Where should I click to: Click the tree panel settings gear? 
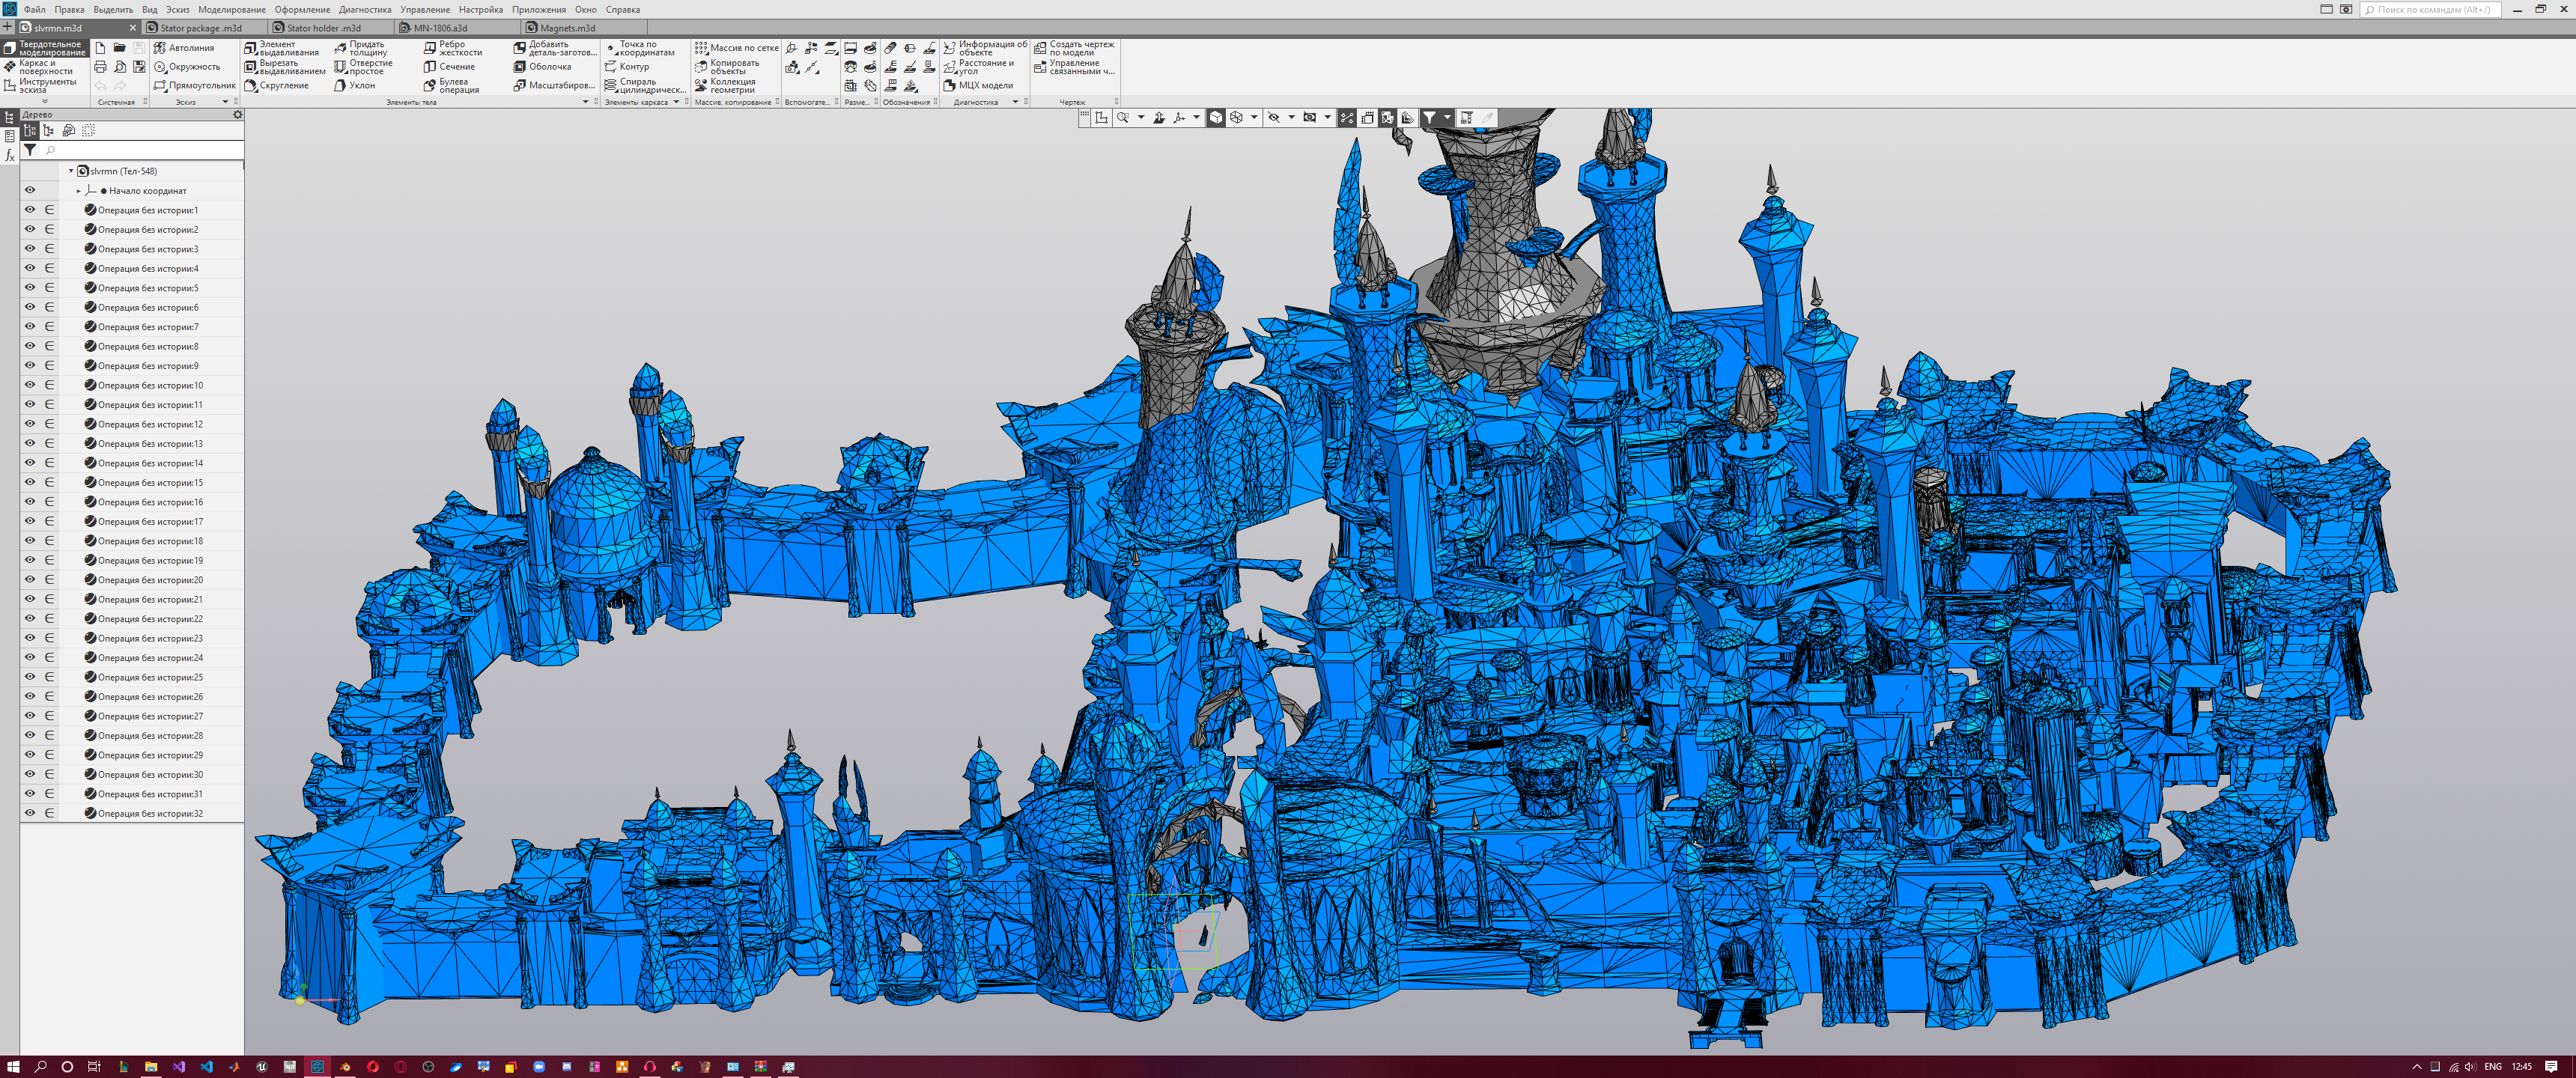[x=237, y=115]
